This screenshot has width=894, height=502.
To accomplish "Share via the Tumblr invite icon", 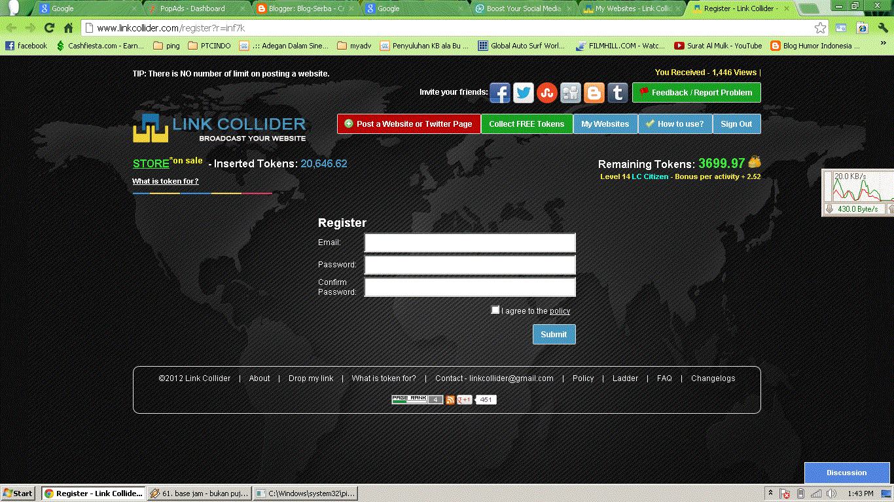I will click(618, 93).
